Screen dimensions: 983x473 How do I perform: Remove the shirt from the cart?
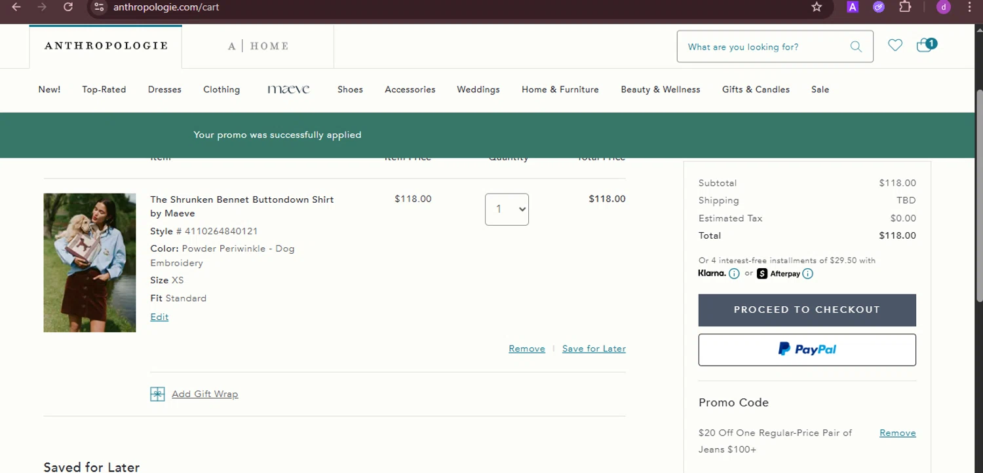(527, 349)
